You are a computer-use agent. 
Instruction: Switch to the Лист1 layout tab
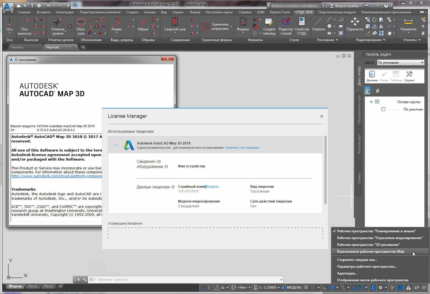[x=33, y=286]
